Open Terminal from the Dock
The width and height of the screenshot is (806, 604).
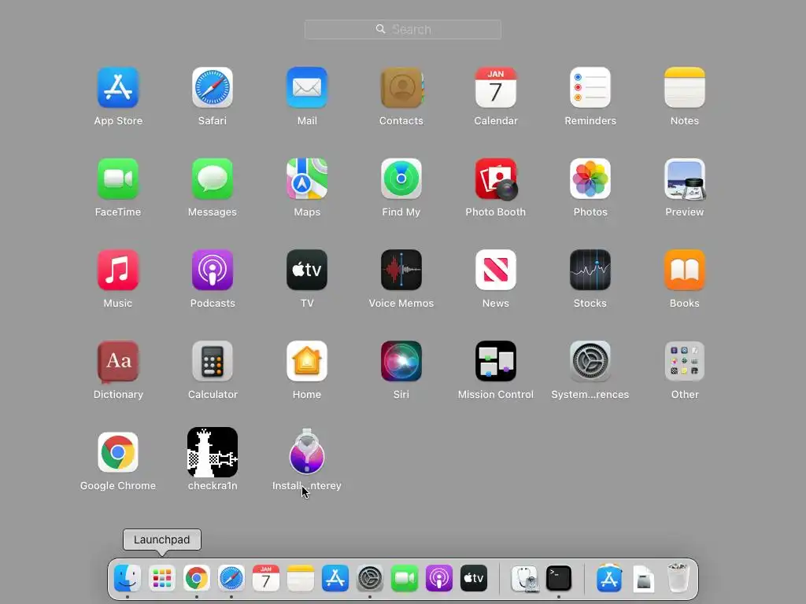click(x=559, y=578)
